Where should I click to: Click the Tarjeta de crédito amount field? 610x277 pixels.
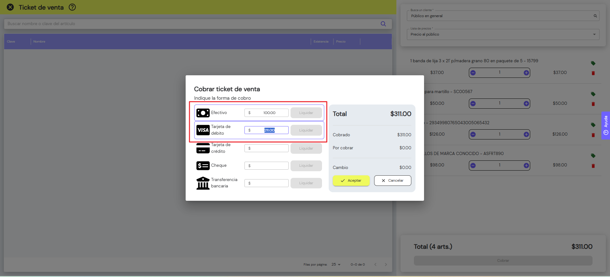[266, 148]
